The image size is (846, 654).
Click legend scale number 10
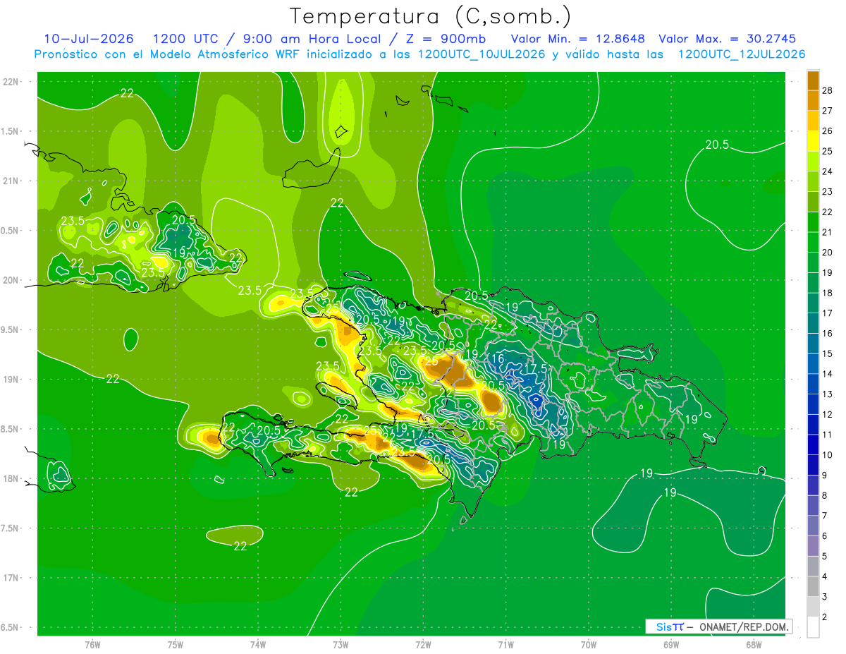pos(828,455)
